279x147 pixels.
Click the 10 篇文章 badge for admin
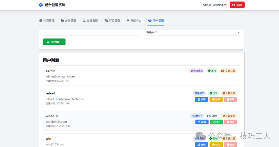228,71
